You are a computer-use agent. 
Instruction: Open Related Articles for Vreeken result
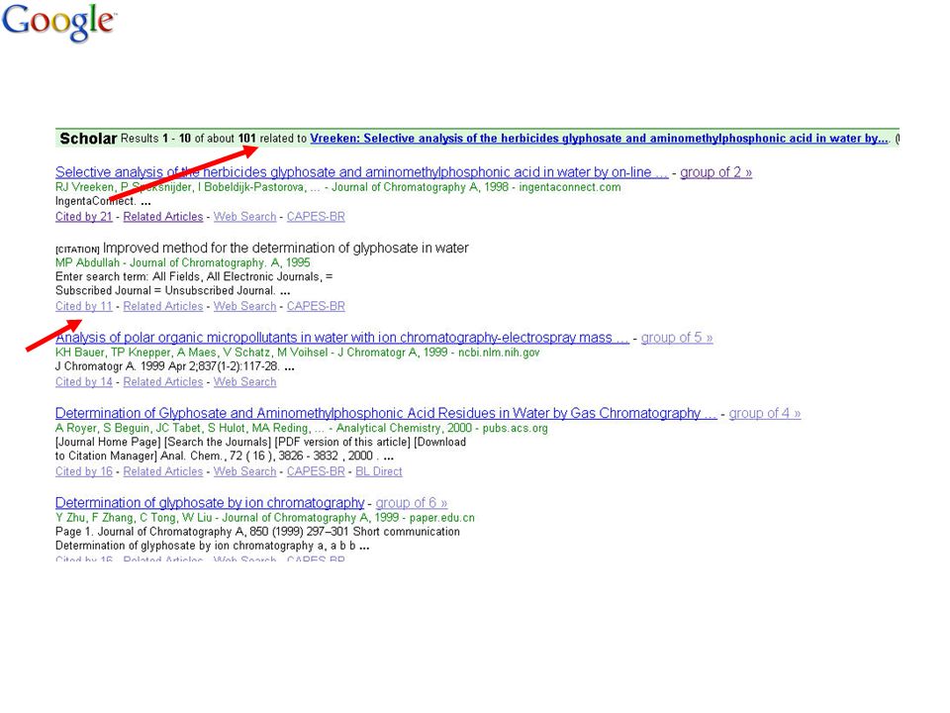click(163, 217)
